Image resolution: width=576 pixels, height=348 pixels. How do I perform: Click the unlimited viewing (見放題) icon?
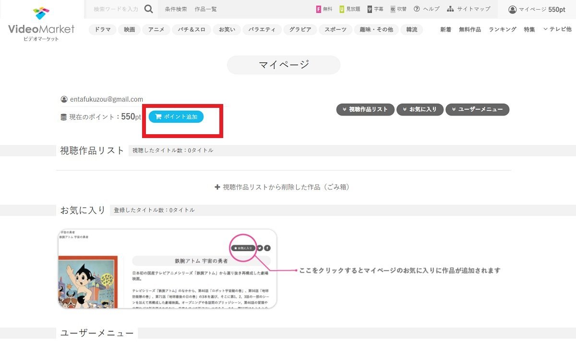(342, 9)
